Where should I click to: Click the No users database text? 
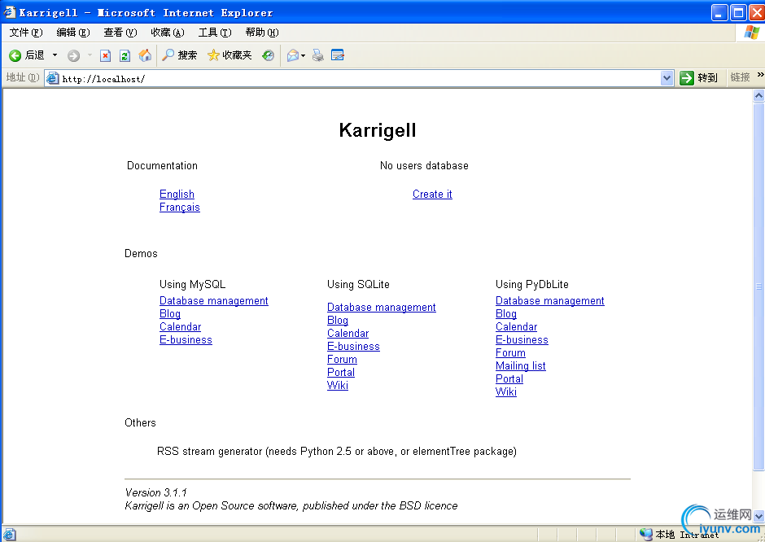(x=424, y=166)
